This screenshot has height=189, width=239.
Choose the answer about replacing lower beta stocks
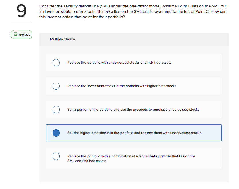click(122, 86)
